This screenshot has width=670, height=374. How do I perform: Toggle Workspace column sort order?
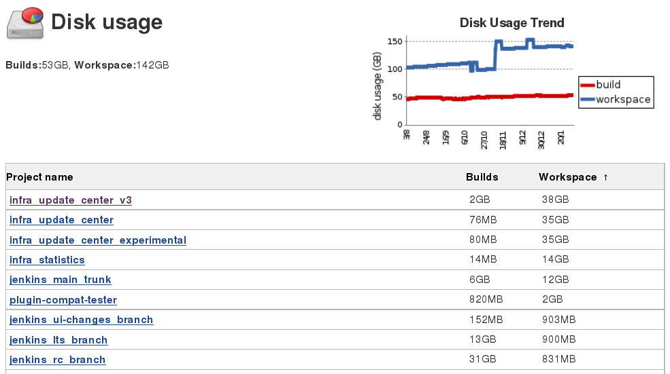click(x=567, y=177)
